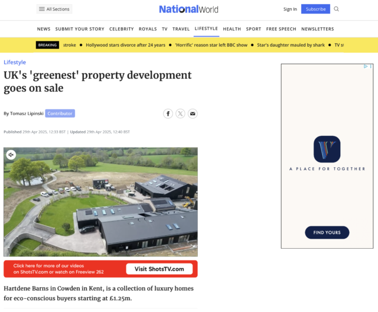Share article via email icon
378x312 pixels.
click(193, 113)
